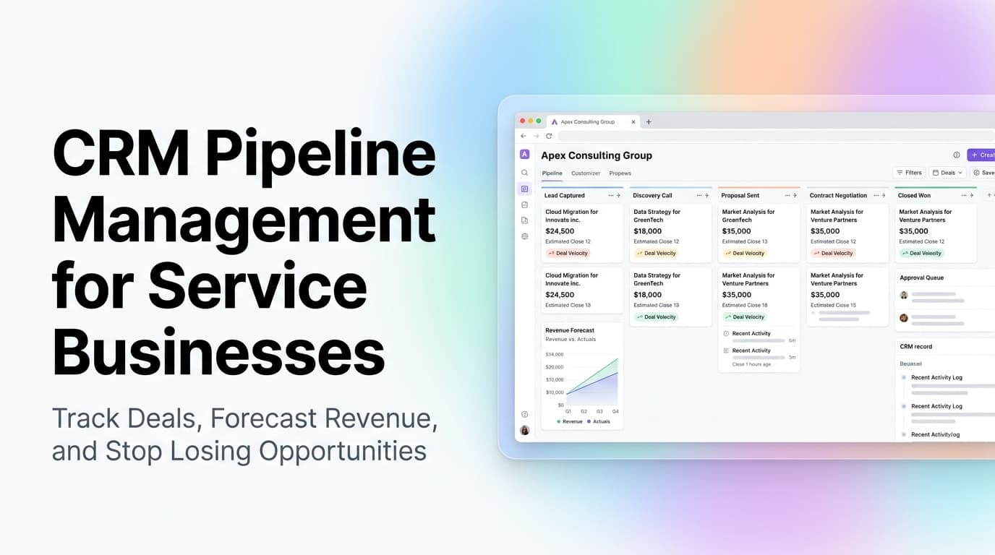Open a new browser tab with plus
The height and width of the screenshot is (555, 995).
tap(649, 122)
